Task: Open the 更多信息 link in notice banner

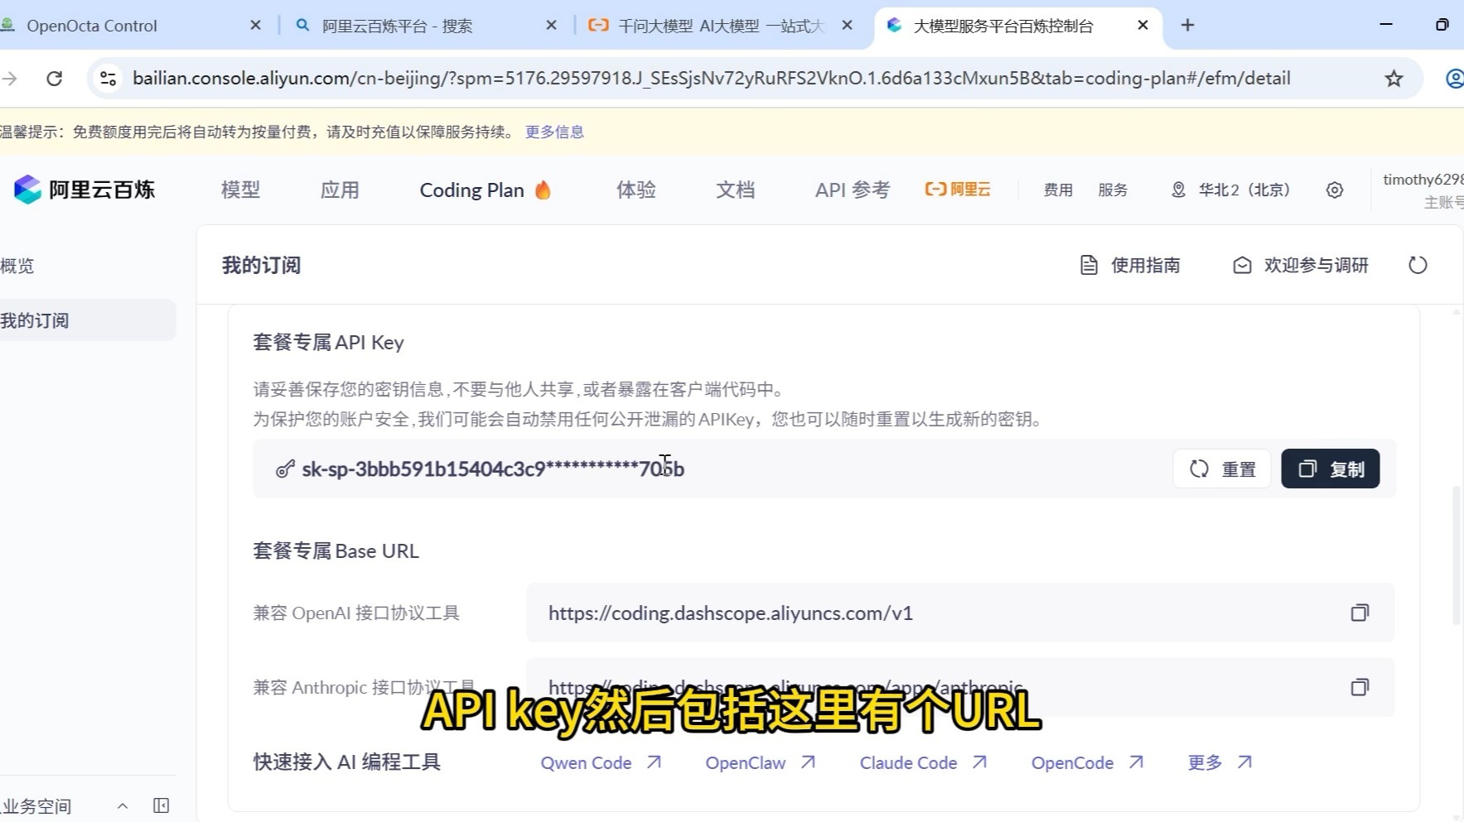Action: pyautogui.click(x=554, y=132)
